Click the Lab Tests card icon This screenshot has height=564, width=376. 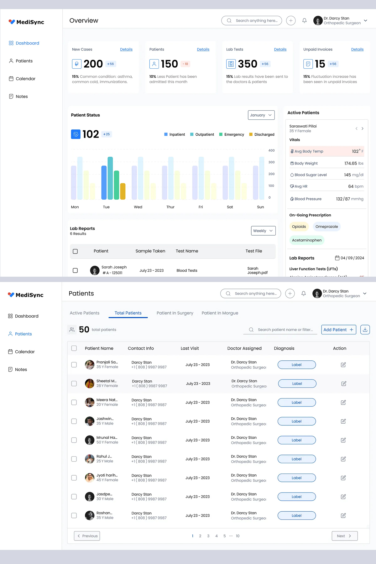click(231, 64)
